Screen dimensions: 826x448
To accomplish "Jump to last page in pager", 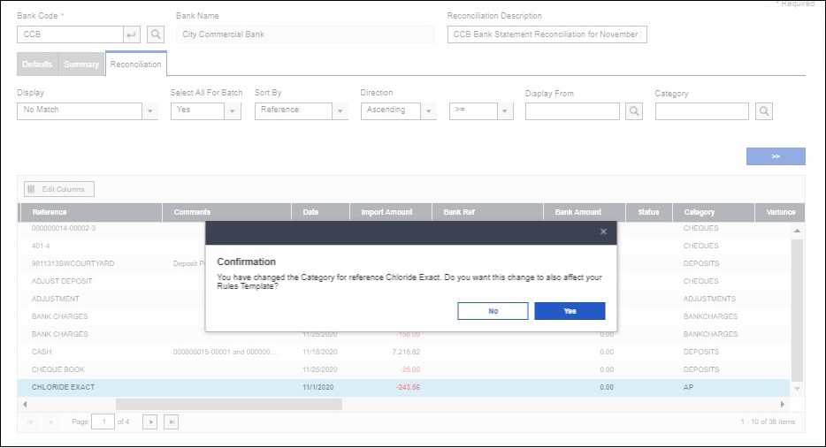I will pos(172,422).
